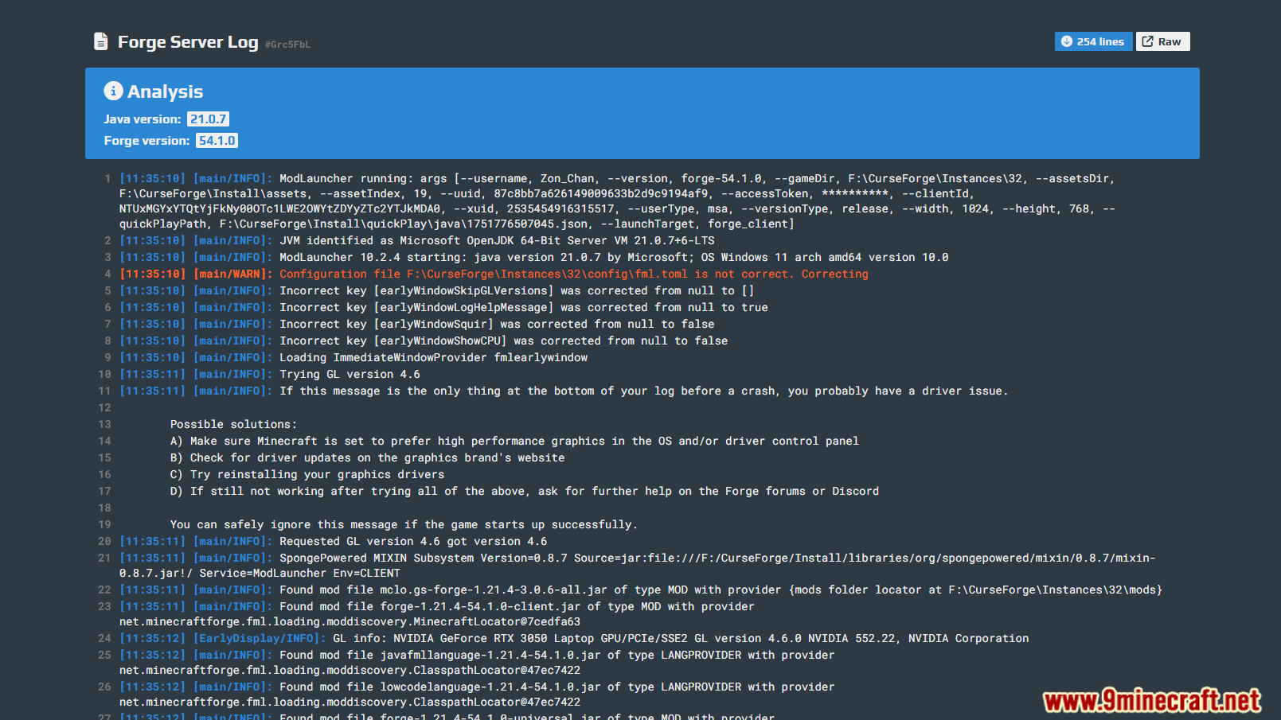This screenshot has height=720, width=1281.
Task: Click 'Loading ImmediateWindowProvider fmlearlywindow' line
Action: [433, 358]
